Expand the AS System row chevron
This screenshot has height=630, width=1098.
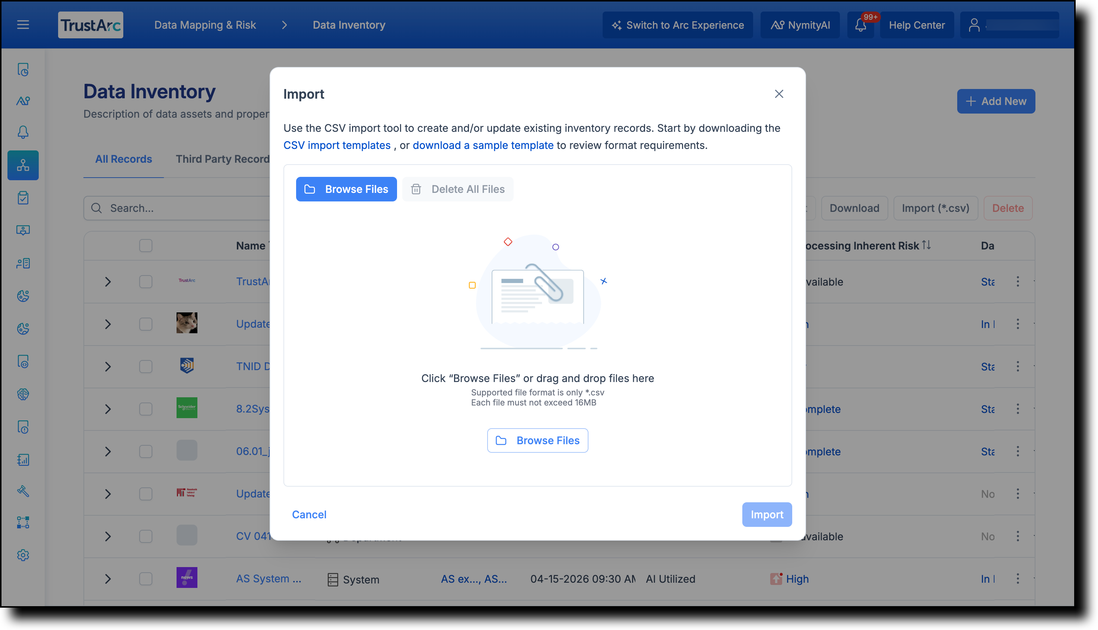pyautogui.click(x=108, y=579)
